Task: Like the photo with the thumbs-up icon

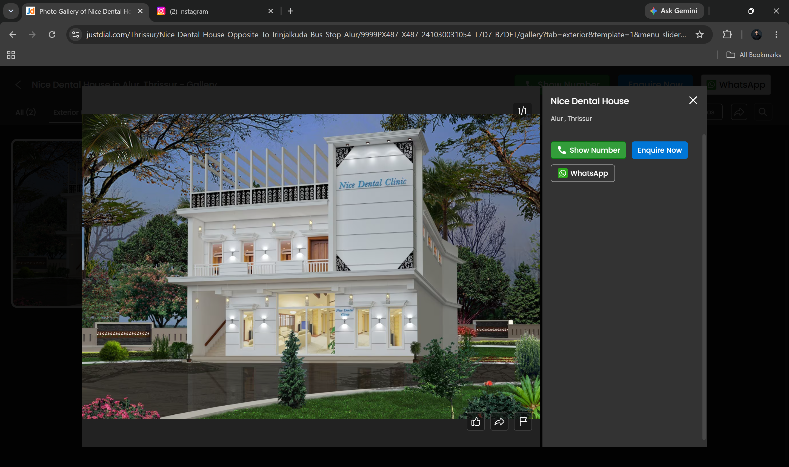Action: click(476, 422)
